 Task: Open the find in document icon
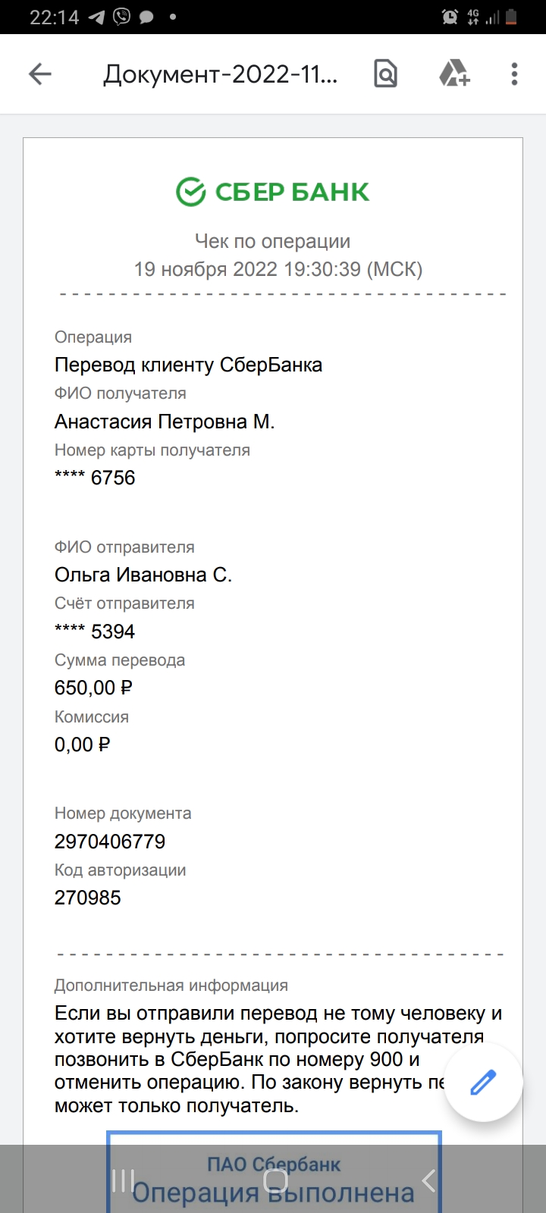385,74
